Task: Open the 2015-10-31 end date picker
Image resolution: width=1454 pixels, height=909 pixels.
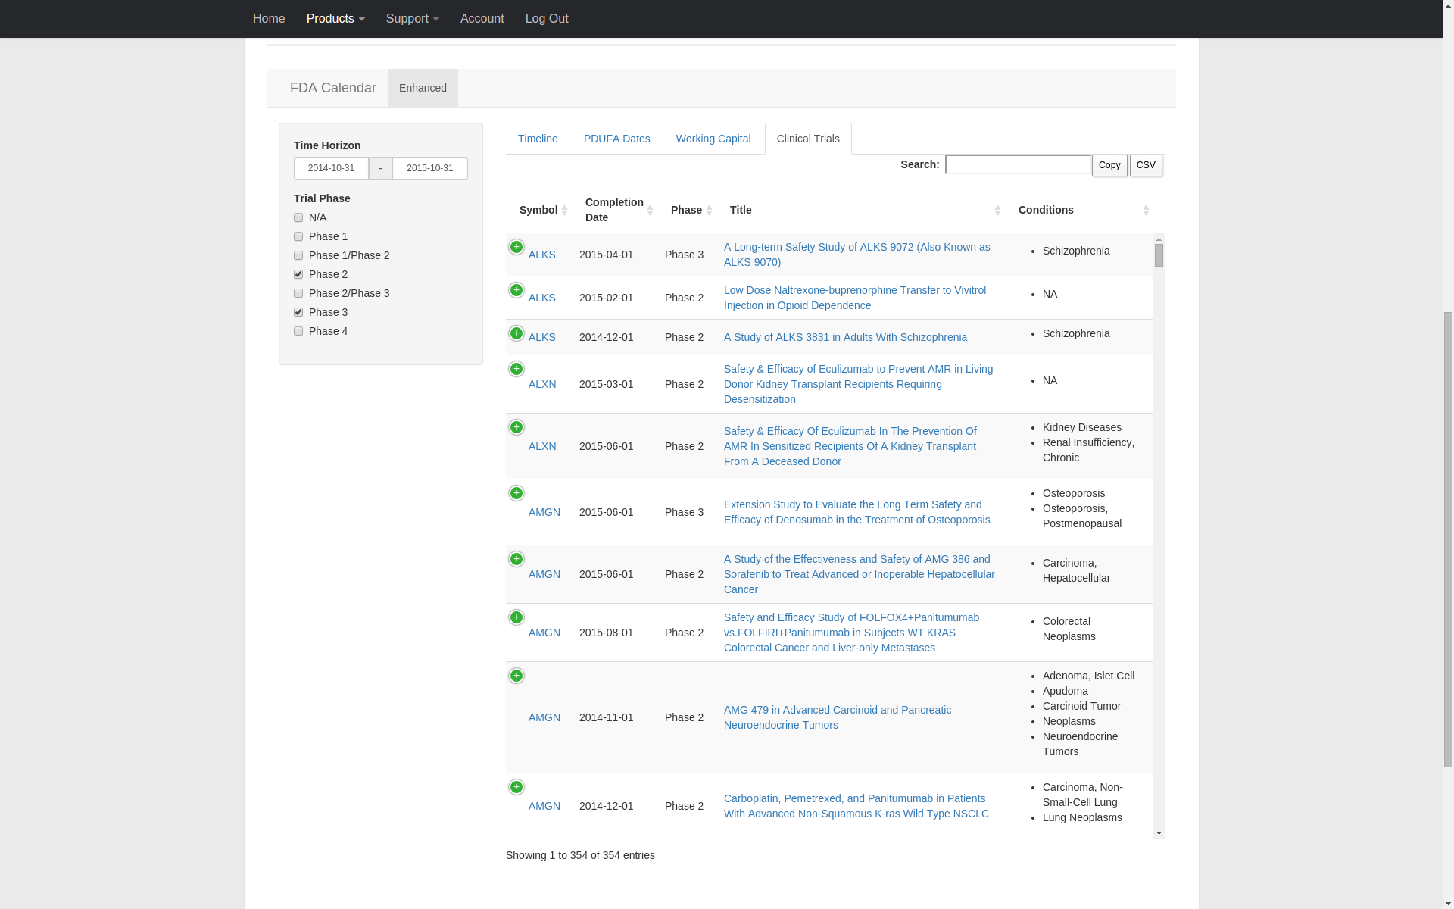Action: (430, 168)
